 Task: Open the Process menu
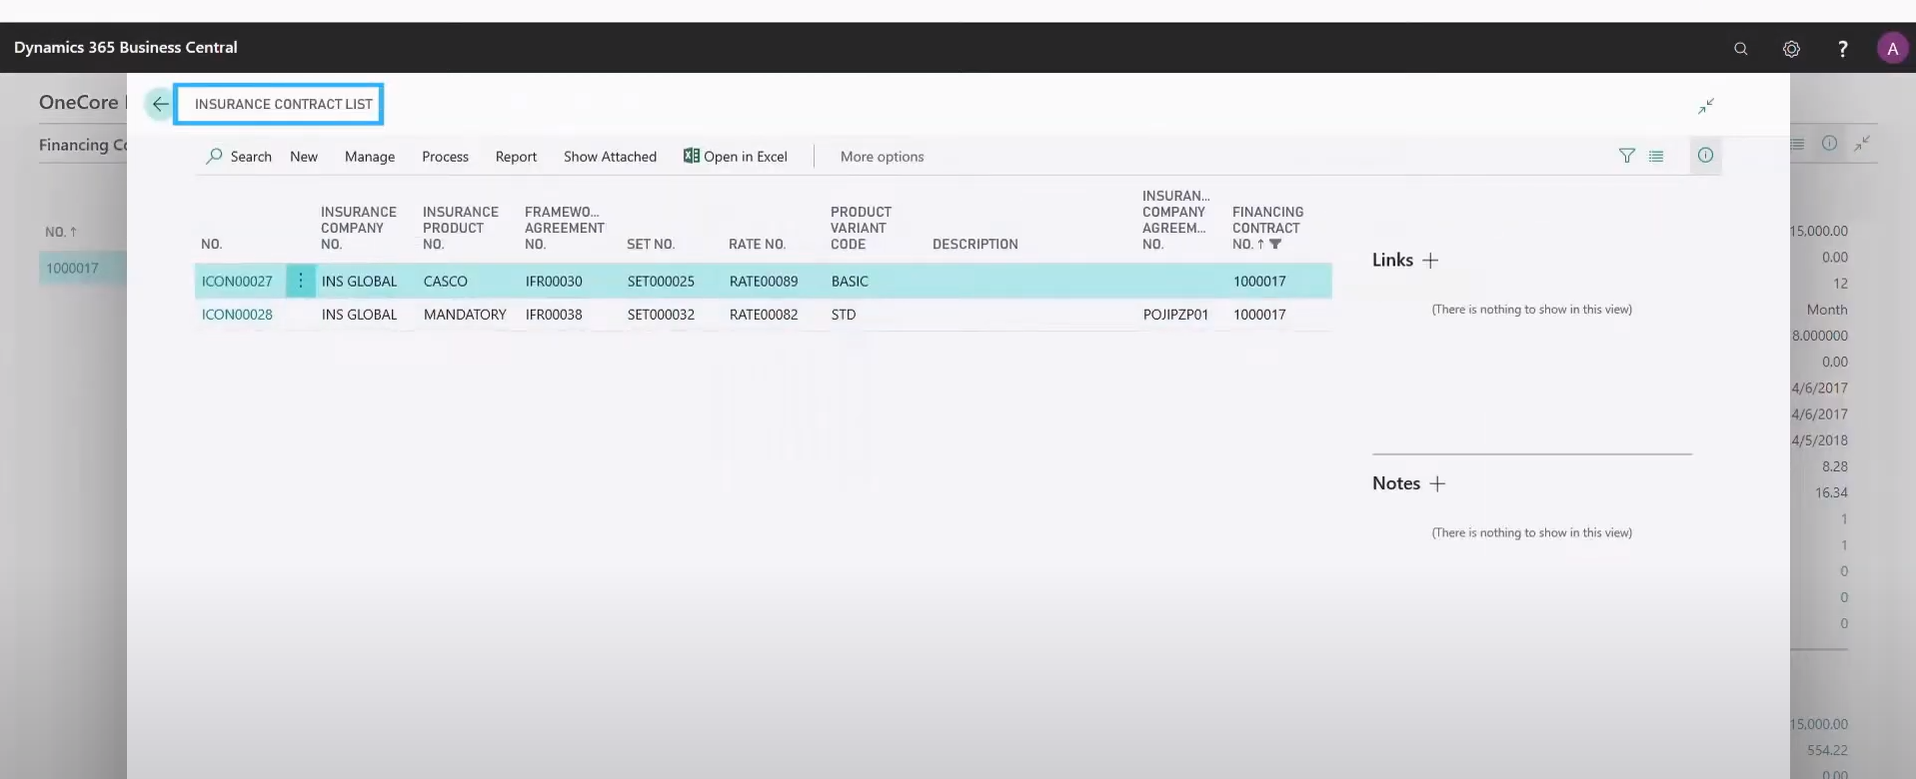(445, 157)
